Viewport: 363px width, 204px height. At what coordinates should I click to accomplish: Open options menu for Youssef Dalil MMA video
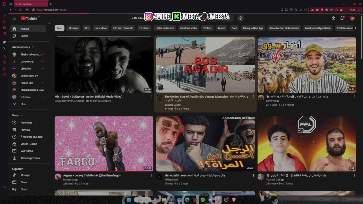[354, 176]
